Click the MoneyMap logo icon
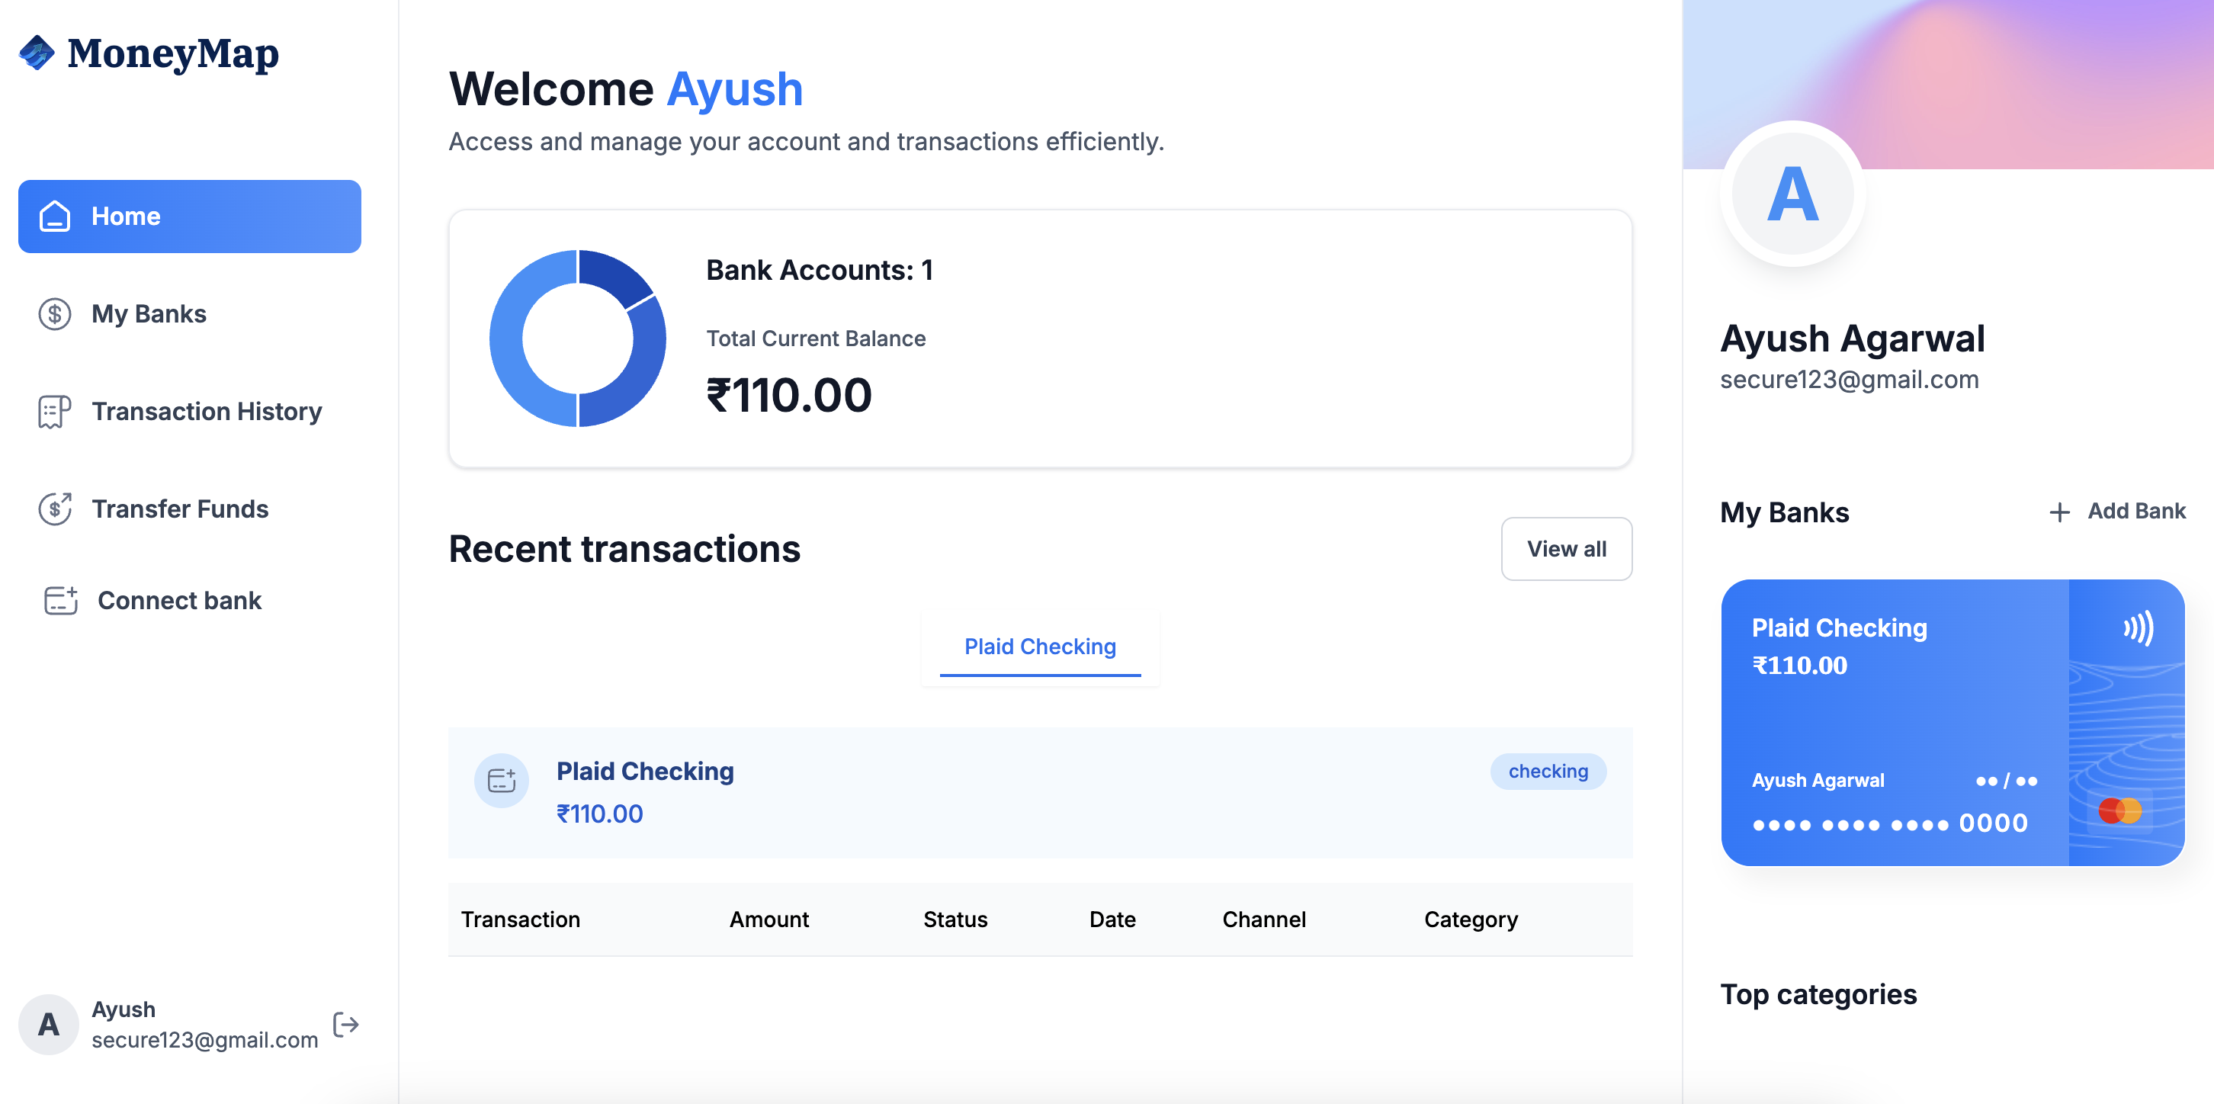Screen dimensions: 2214x1104 pyautogui.click(x=36, y=53)
